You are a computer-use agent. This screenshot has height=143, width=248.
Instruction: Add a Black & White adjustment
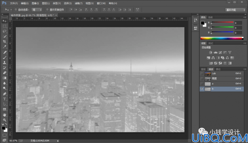coord(218,58)
